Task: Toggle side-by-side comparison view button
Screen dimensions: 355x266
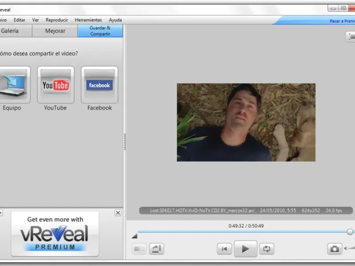Action: click(139, 249)
